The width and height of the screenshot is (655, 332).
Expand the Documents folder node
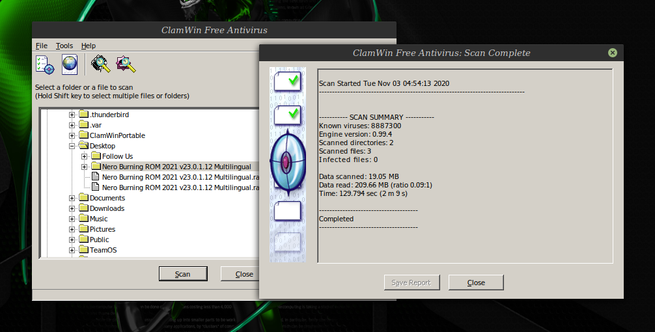coord(72,198)
